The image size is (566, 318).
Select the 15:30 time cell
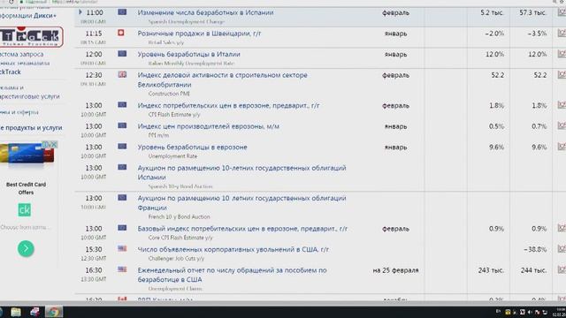94,249
